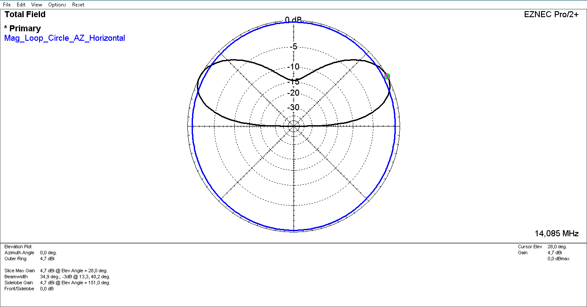
Task: Click the green cursor marker on the plot
Action: click(x=387, y=76)
